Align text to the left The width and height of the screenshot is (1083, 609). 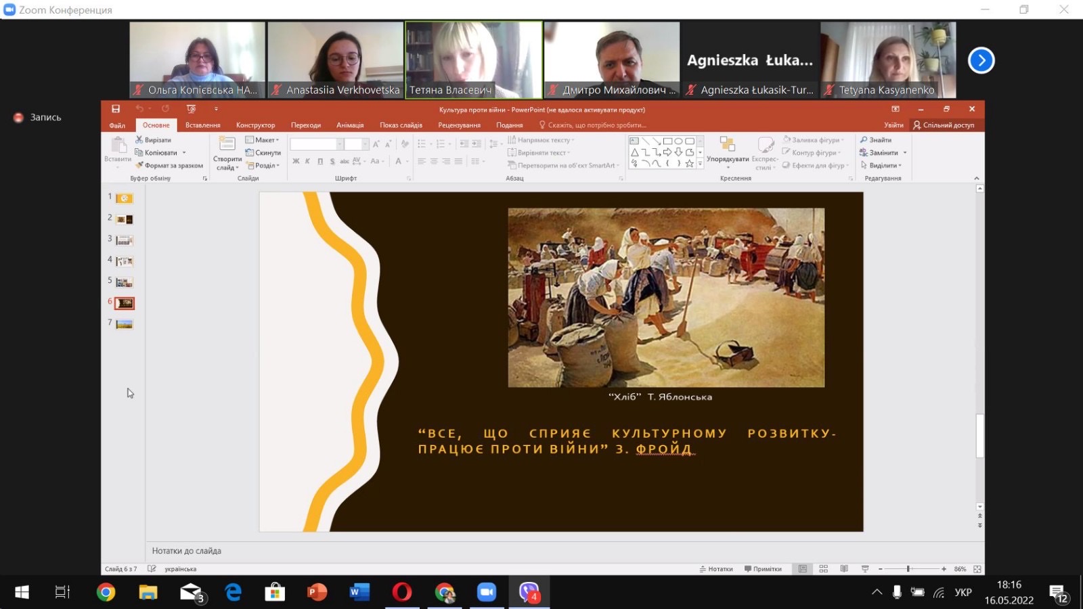(422, 161)
